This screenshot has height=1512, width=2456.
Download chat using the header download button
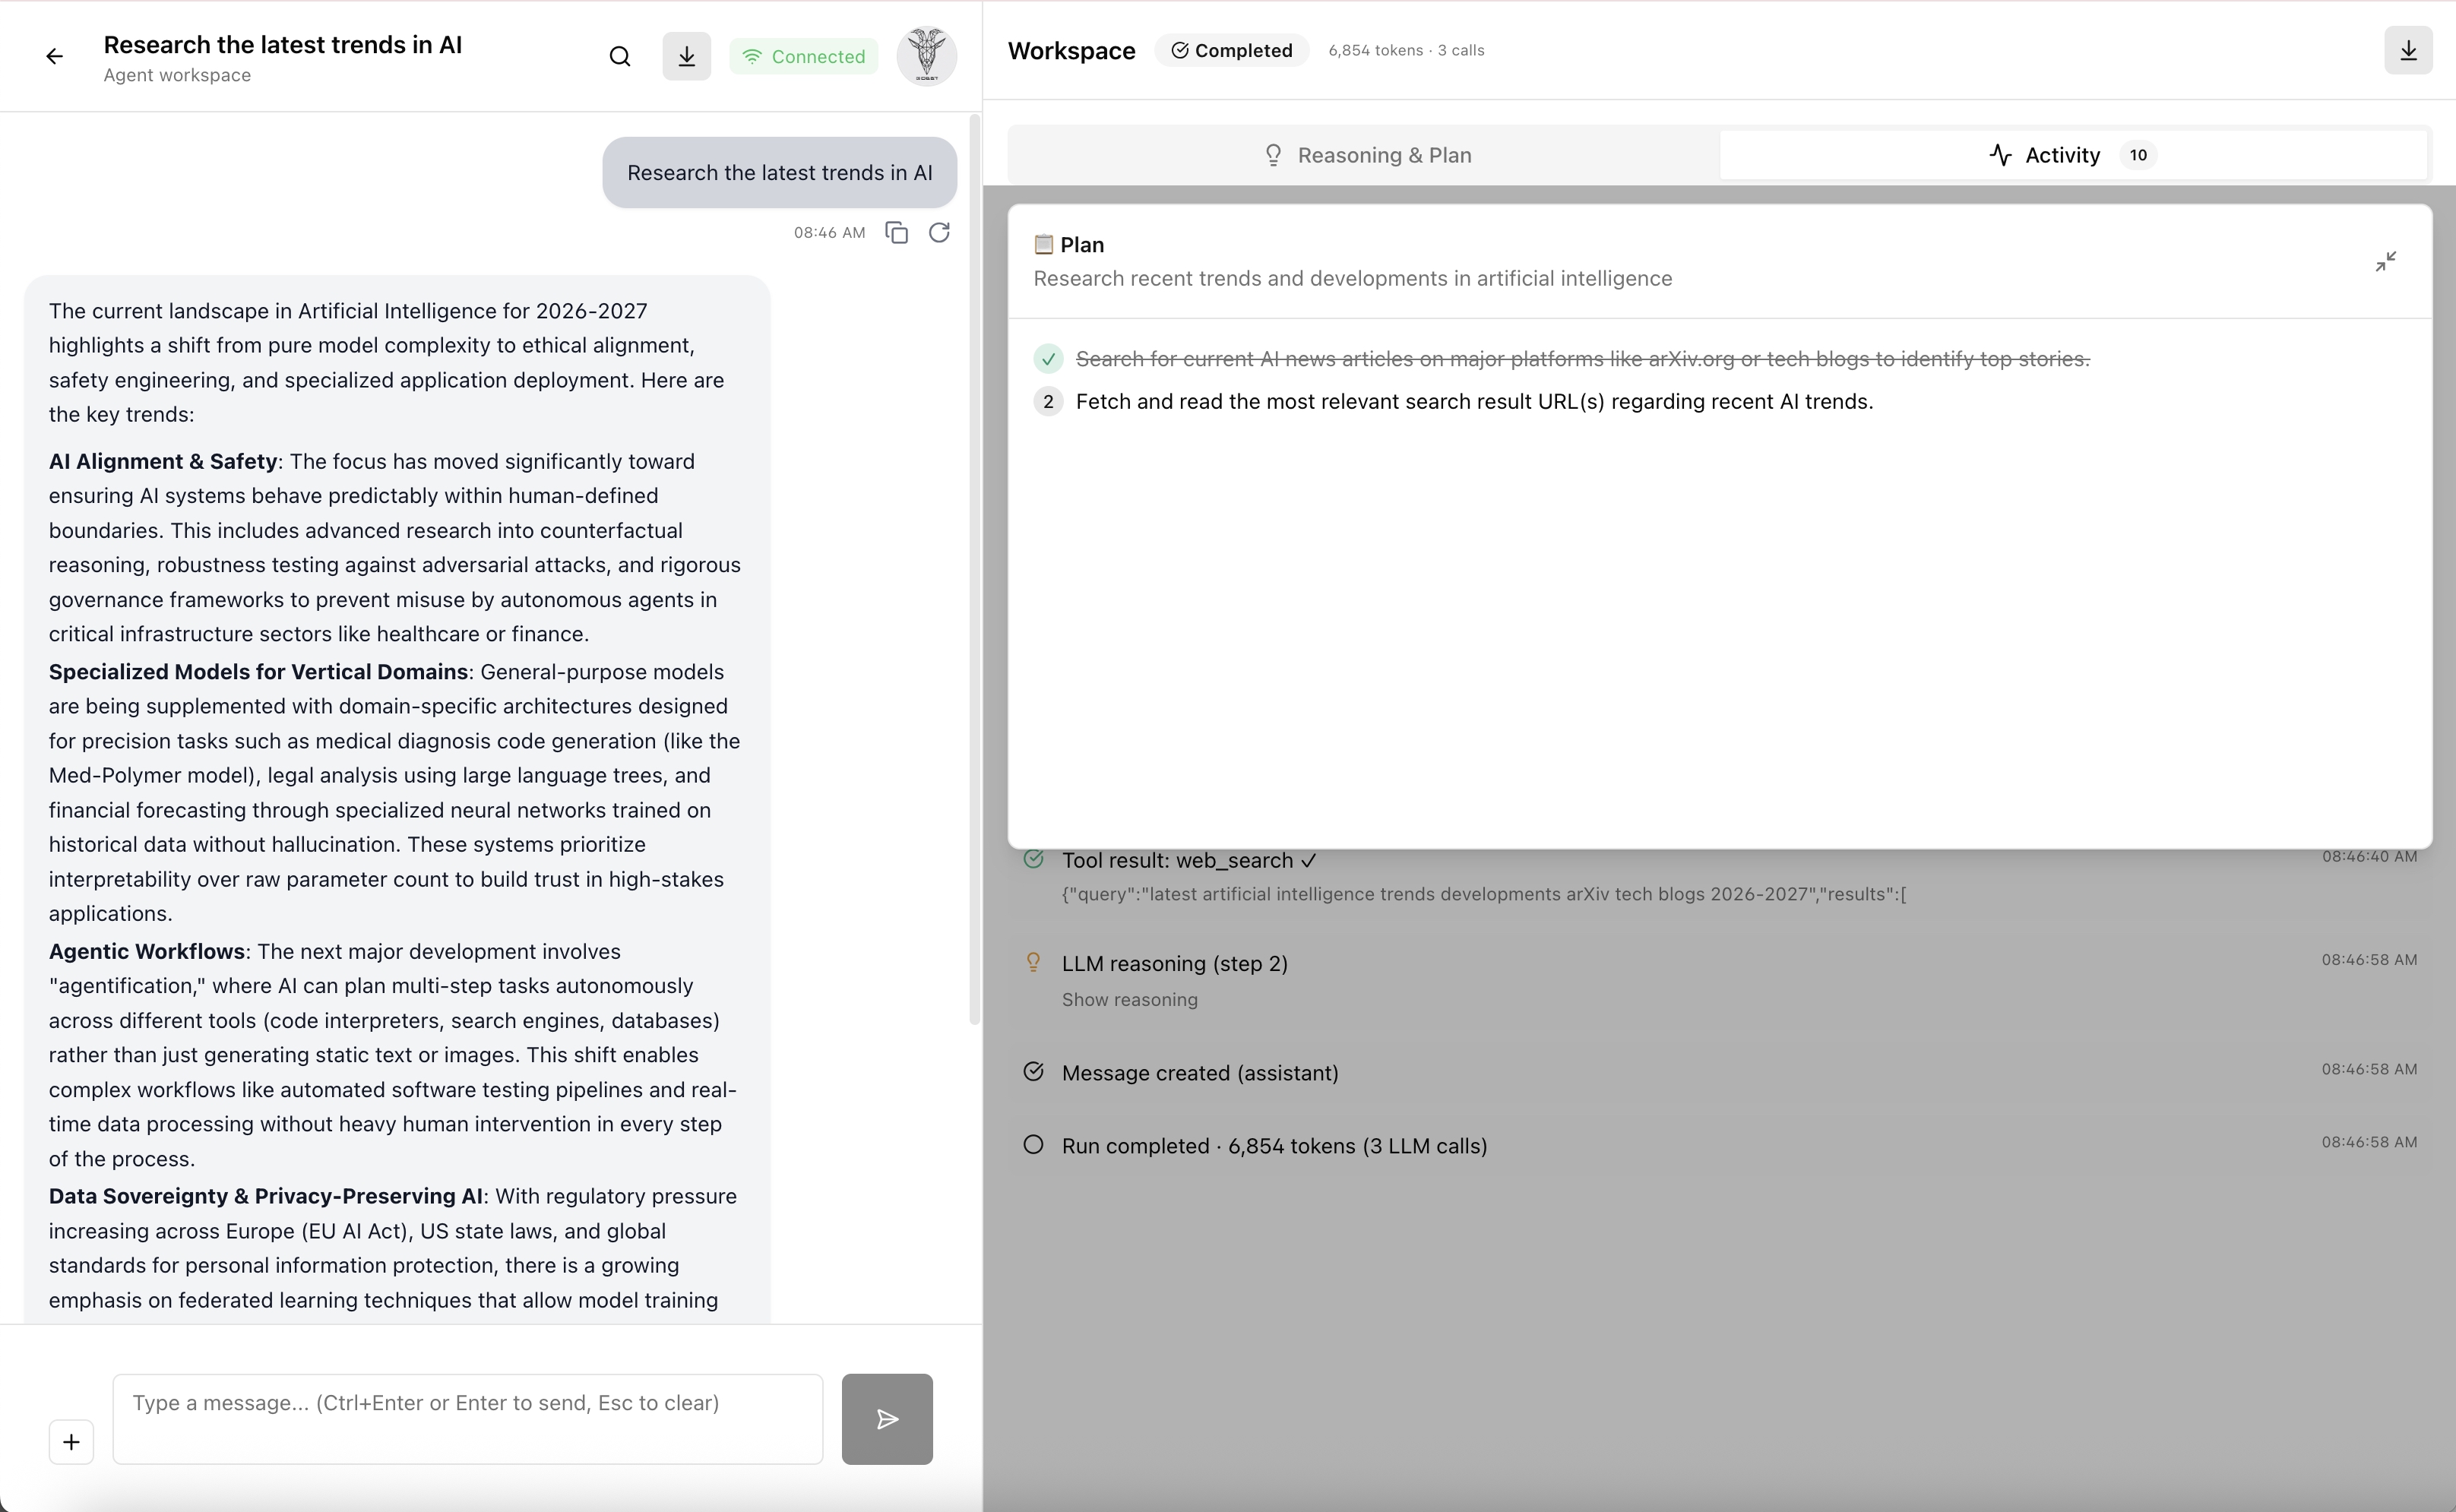point(687,57)
